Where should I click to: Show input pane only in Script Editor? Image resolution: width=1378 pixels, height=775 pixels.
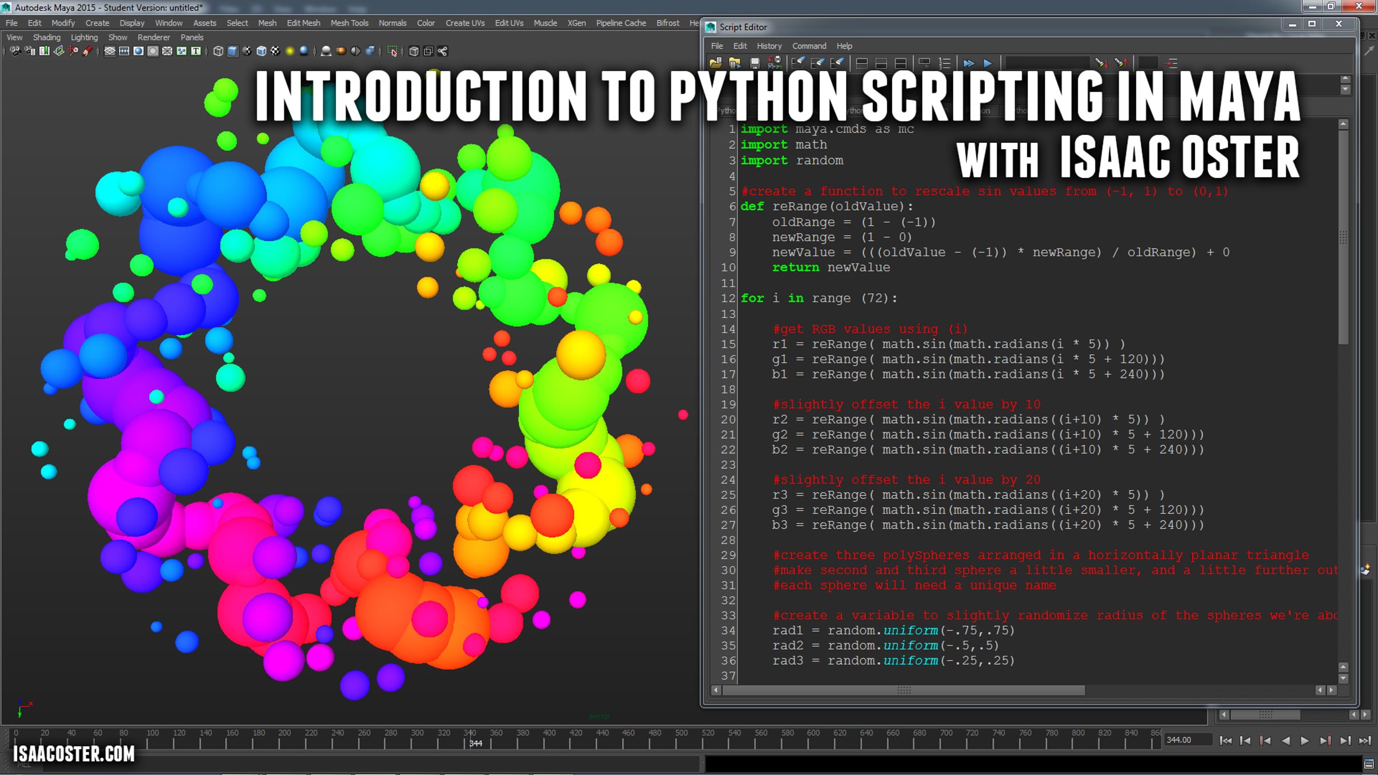coord(881,63)
